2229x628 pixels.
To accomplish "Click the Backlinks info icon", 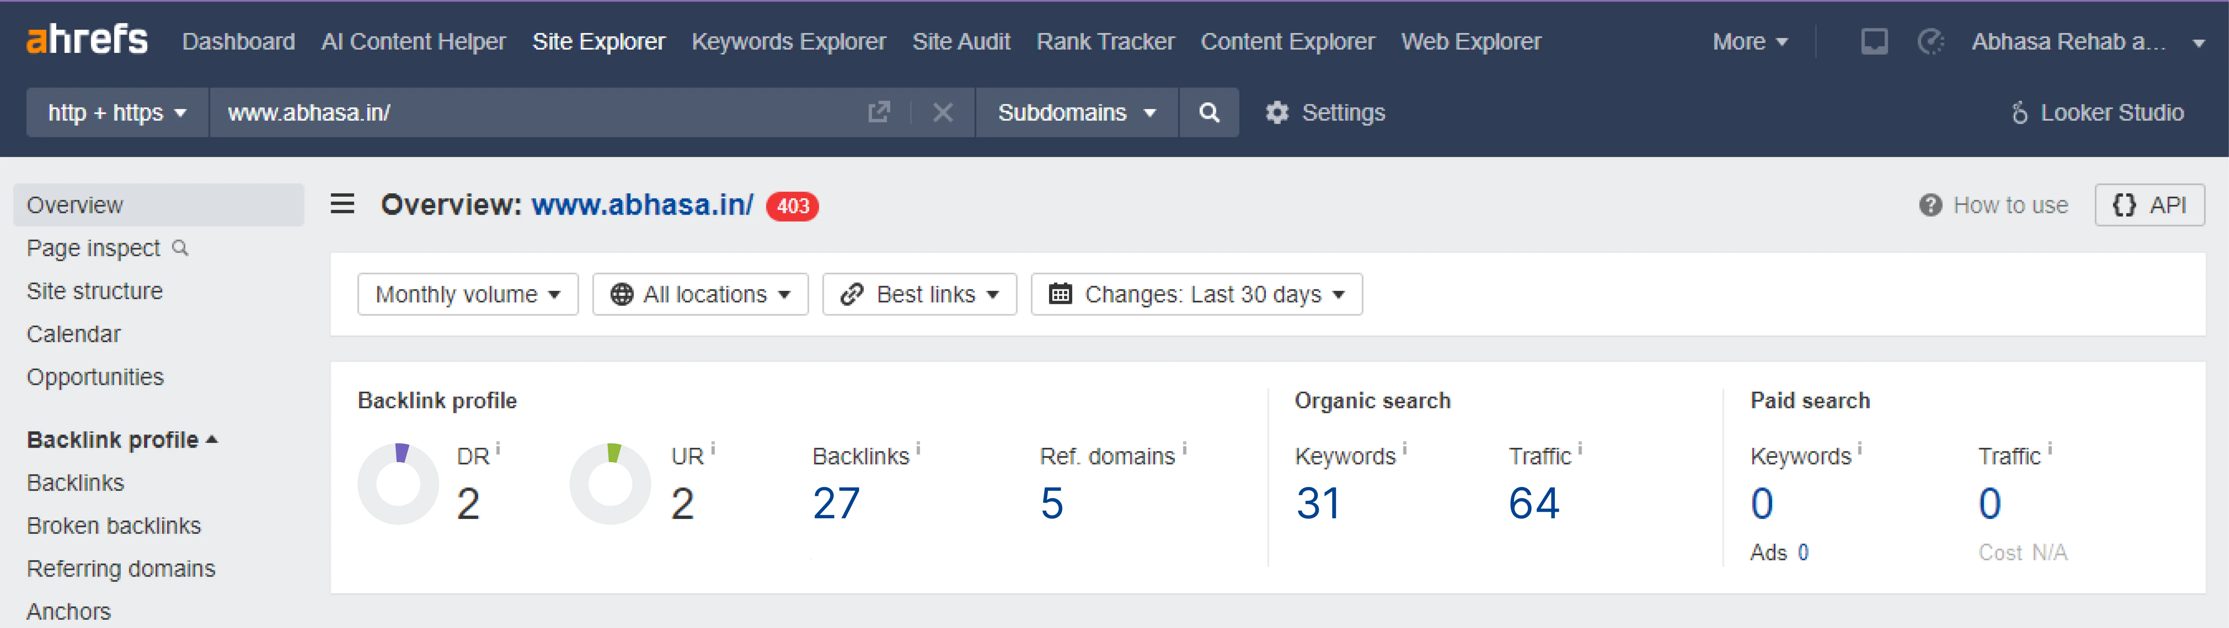I will tap(918, 448).
